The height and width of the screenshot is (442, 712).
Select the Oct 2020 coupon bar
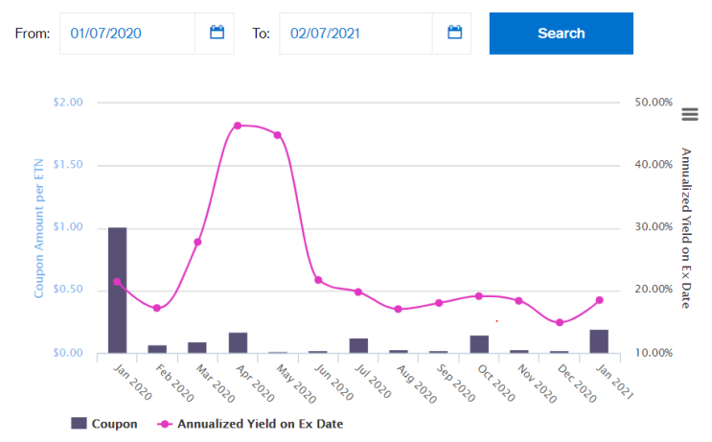coord(479,344)
